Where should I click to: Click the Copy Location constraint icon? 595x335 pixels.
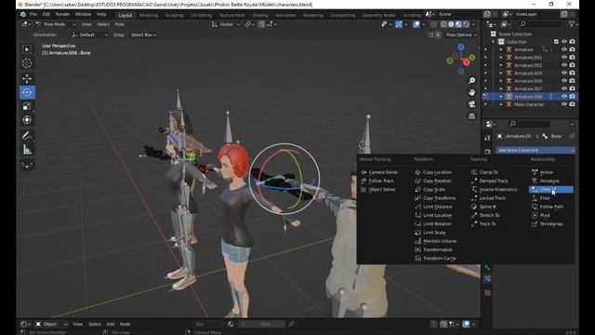pos(417,172)
